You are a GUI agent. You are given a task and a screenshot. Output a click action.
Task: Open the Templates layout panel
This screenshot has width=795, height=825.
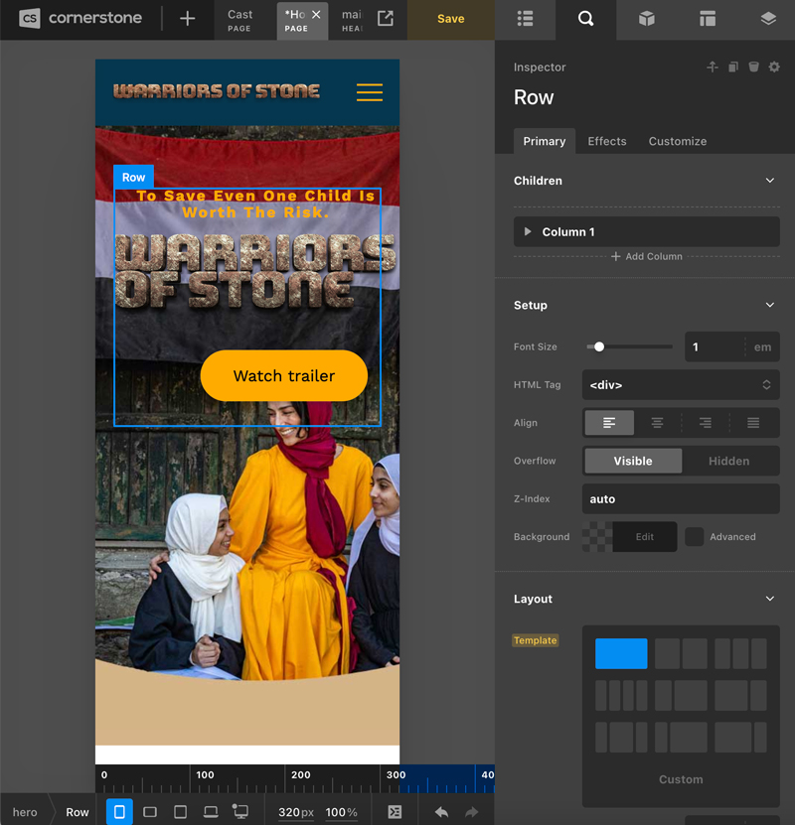(x=707, y=19)
